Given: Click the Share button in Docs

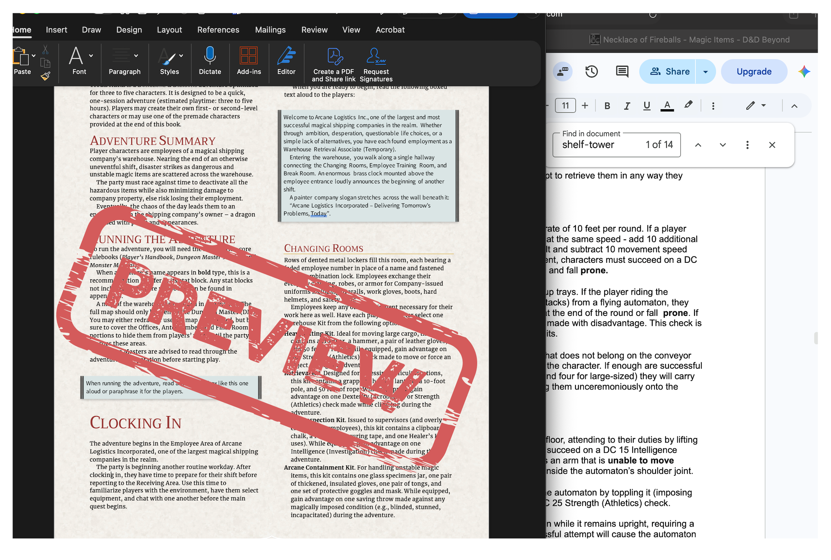Looking at the screenshot, I should click(x=670, y=71).
